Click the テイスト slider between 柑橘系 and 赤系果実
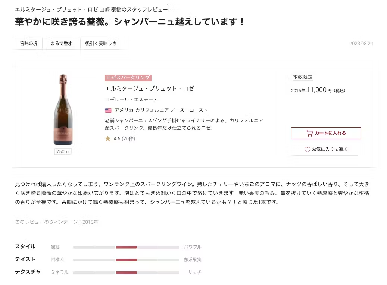 tap(126, 260)
